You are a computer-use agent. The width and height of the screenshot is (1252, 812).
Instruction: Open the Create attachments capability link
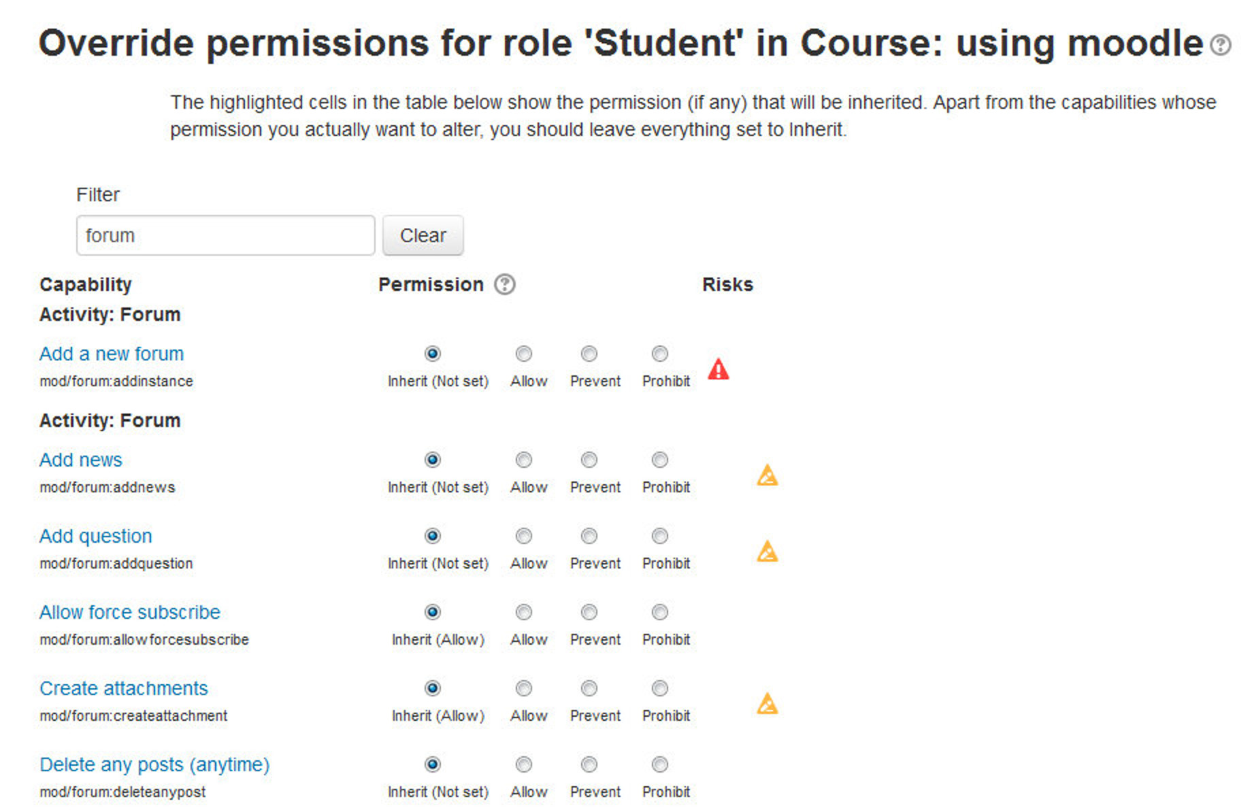[x=124, y=688]
